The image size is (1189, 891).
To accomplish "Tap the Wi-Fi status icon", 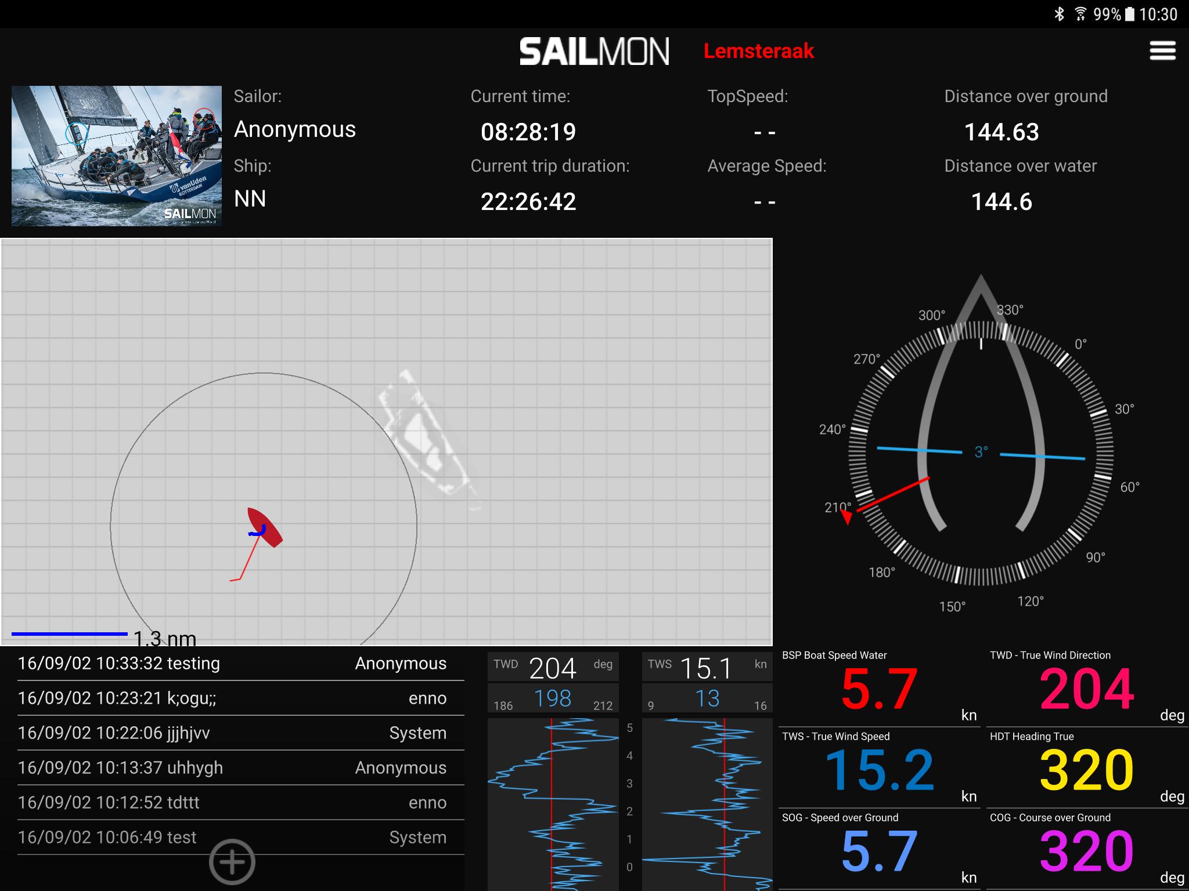I will coord(1080,14).
